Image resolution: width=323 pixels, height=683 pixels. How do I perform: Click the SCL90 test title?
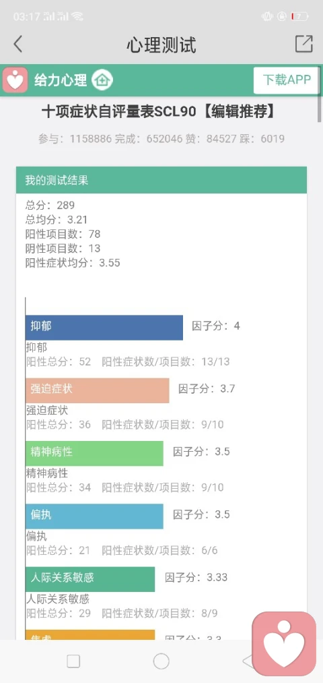click(159, 113)
